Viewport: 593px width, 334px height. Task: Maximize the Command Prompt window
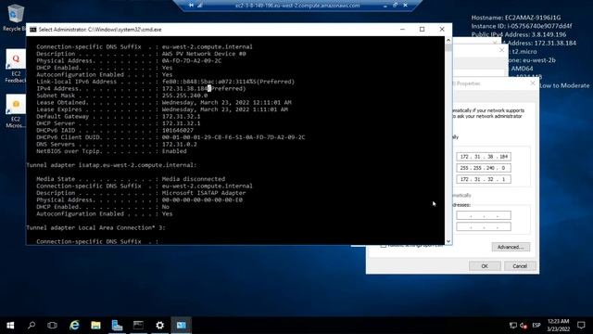[x=423, y=29]
